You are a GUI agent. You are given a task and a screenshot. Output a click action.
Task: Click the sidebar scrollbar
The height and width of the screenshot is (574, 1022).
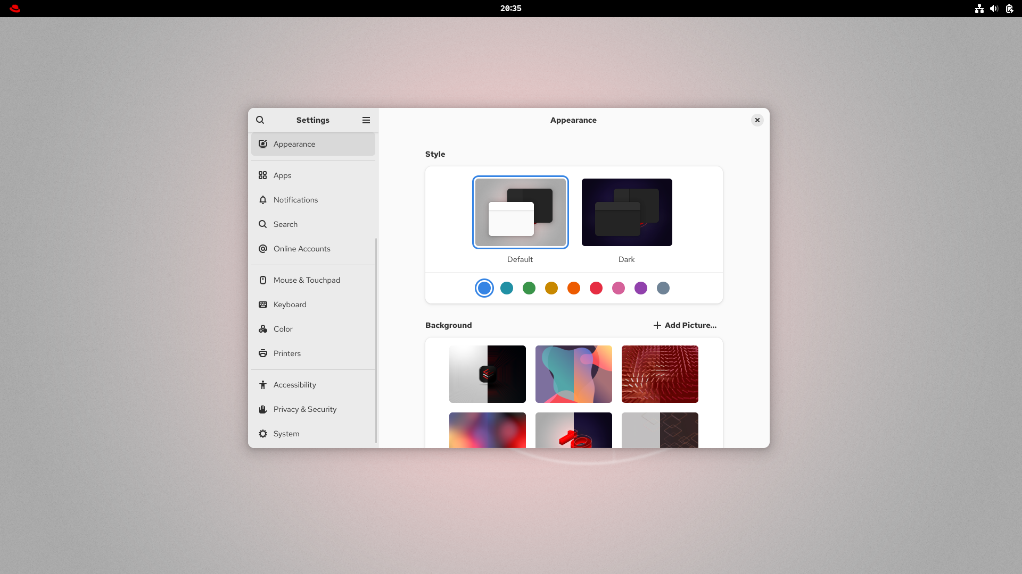tap(376, 340)
